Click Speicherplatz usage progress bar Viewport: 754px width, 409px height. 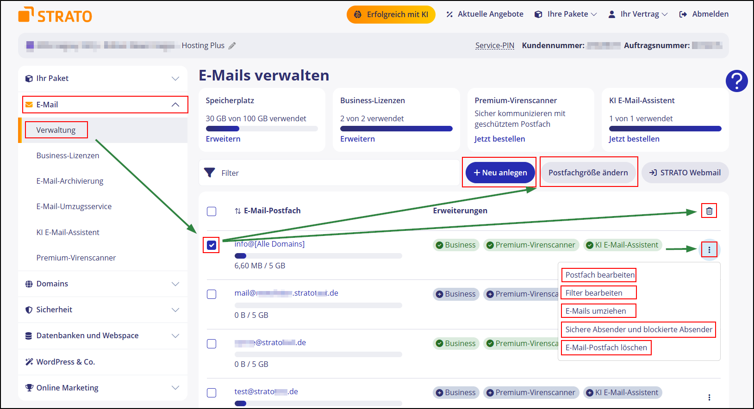[262, 129]
